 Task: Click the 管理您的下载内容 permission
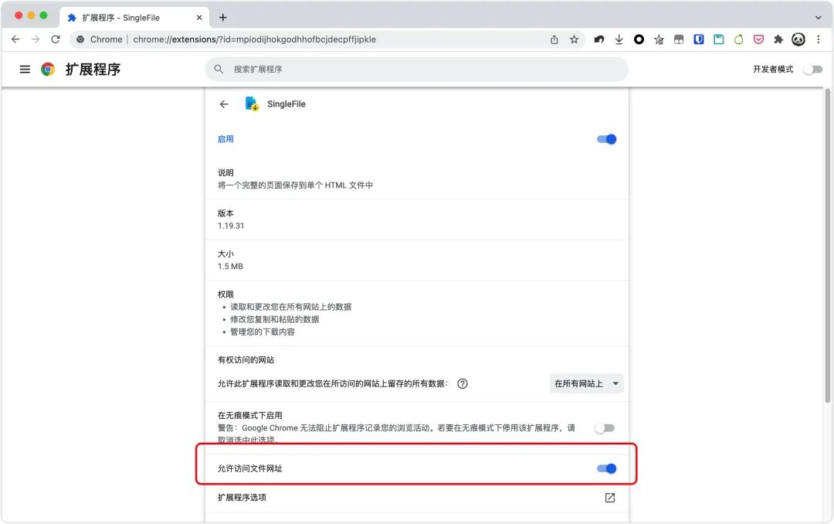(263, 332)
